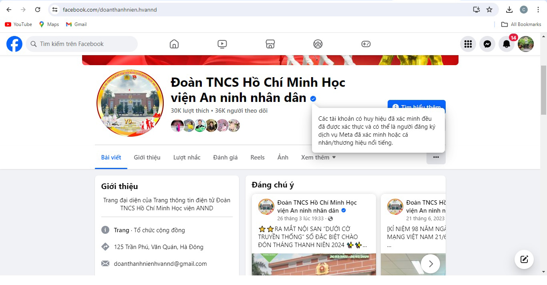547x285 pixels.
Task: Open the Facebook menu grid icon
Action: (468, 44)
